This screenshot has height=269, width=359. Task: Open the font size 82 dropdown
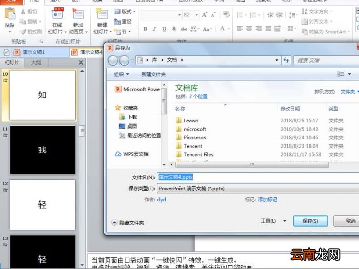point(197,15)
